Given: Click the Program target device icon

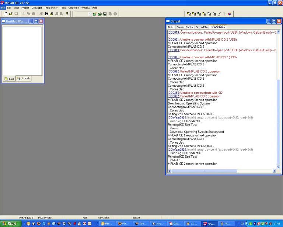Looking at the screenshot, I should pos(189,14).
